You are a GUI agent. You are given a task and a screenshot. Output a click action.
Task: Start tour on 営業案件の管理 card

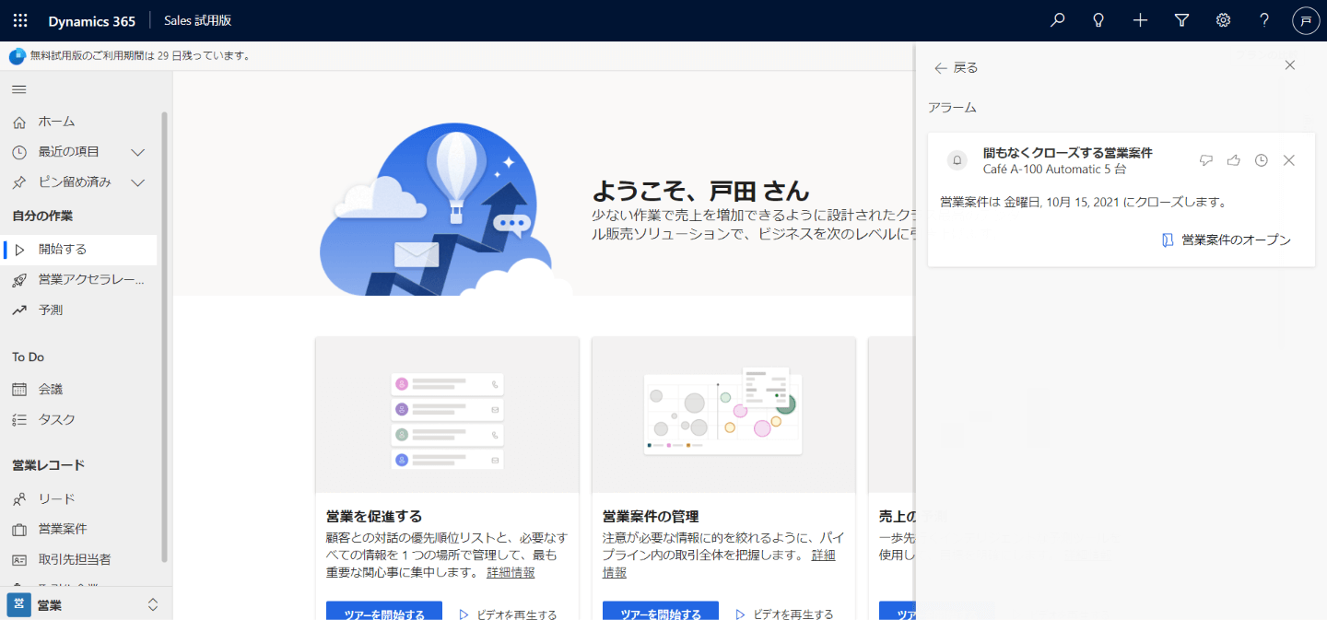click(661, 612)
